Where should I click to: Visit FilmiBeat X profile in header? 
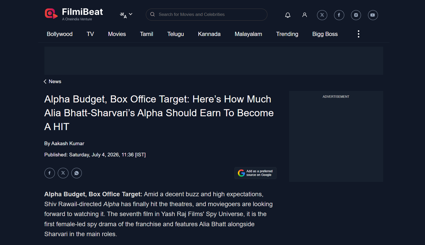point(322,15)
